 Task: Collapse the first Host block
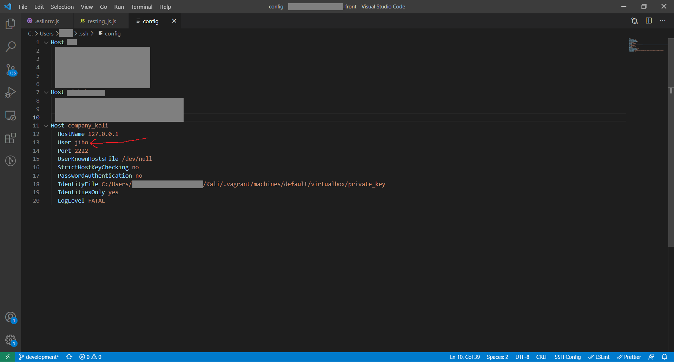[46, 42]
